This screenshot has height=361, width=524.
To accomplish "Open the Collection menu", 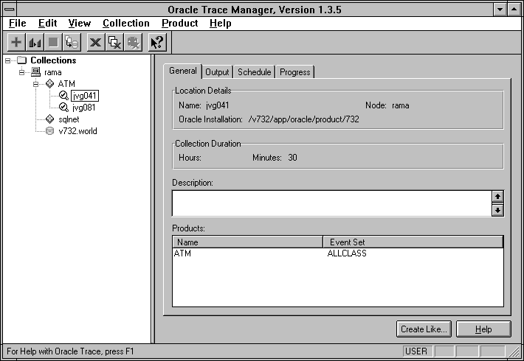I will [x=126, y=24].
